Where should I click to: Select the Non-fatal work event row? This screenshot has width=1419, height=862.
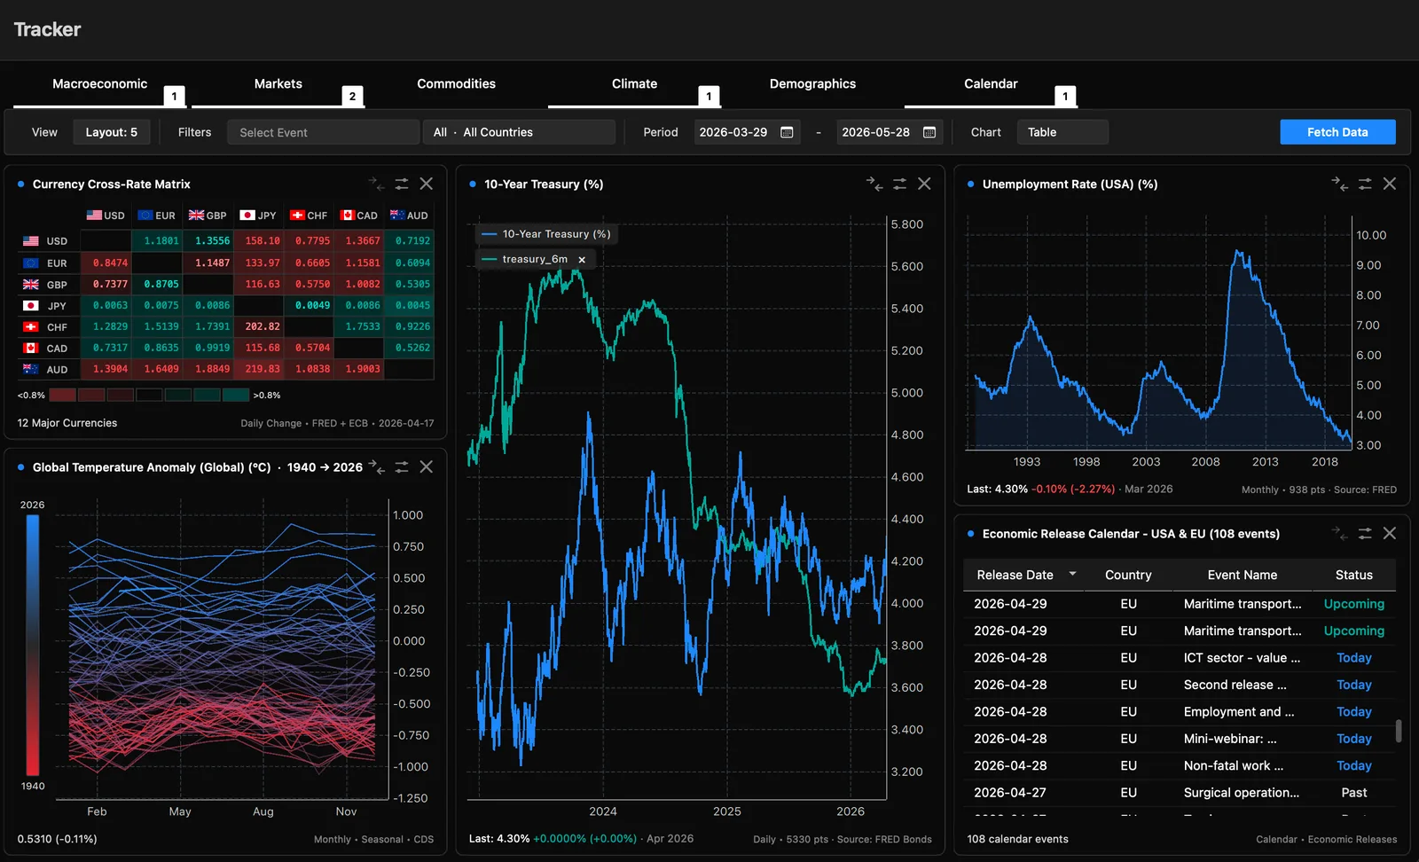tap(1180, 765)
